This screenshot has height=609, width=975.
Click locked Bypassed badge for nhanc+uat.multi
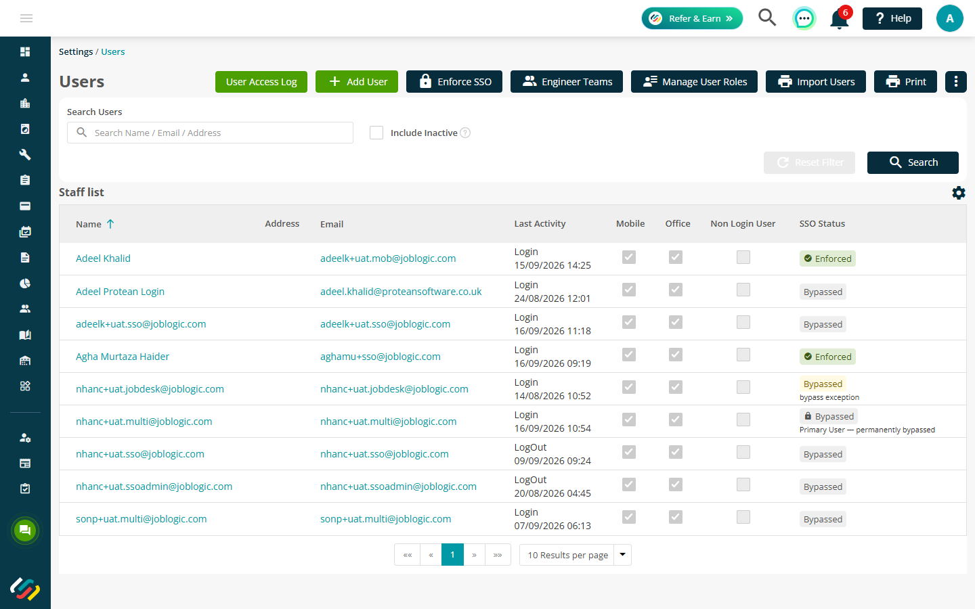(829, 416)
